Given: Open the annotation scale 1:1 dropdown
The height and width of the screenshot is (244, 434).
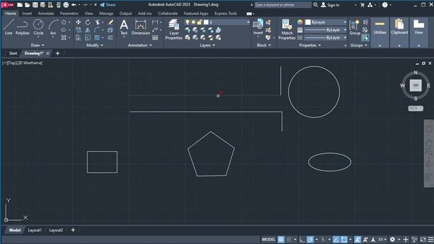Looking at the screenshot, I should pyautogui.click(x=382, y=239).
